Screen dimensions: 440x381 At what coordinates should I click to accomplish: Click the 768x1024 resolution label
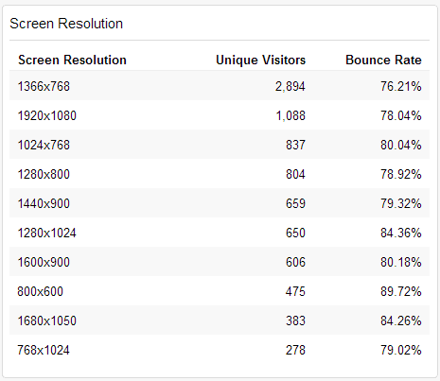pos(44,350)
